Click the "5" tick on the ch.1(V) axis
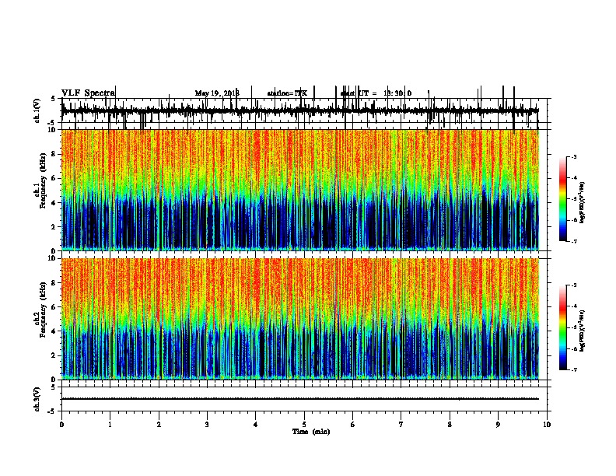616x476 pixels. (54, 99)
